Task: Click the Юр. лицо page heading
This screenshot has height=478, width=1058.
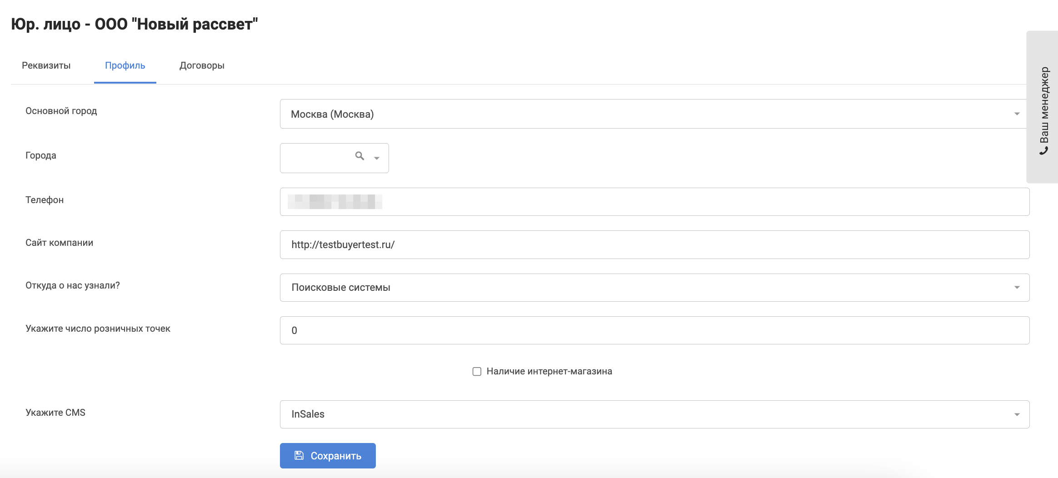Action: (135, 24)
